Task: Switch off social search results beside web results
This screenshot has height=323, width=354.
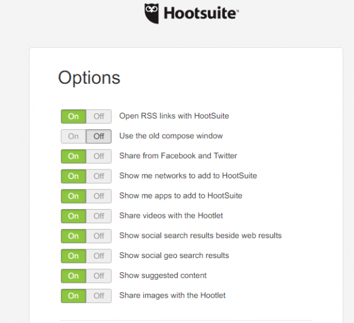Action: (x=99, y=236)
